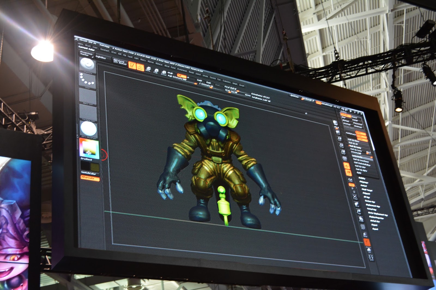Screen dimensions: 436x290
Task: Expand the Polygroups subpalette
Action: (364, 182)
